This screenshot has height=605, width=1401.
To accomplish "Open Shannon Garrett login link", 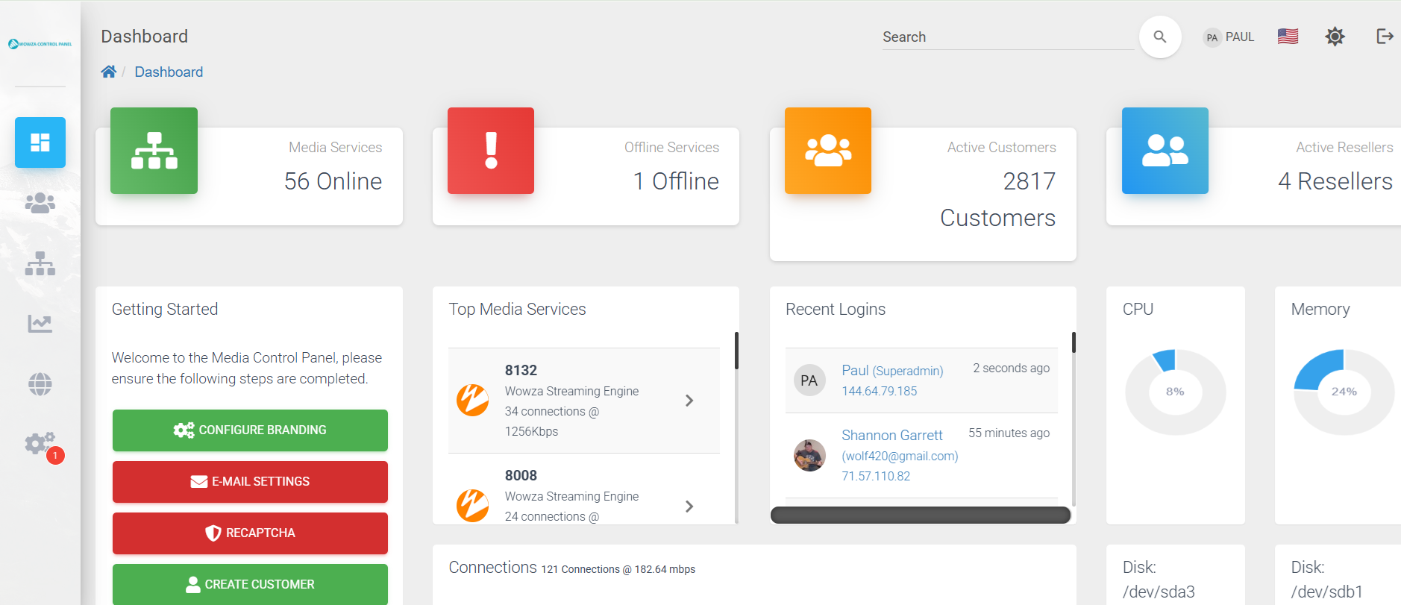I will coord(892,435).
